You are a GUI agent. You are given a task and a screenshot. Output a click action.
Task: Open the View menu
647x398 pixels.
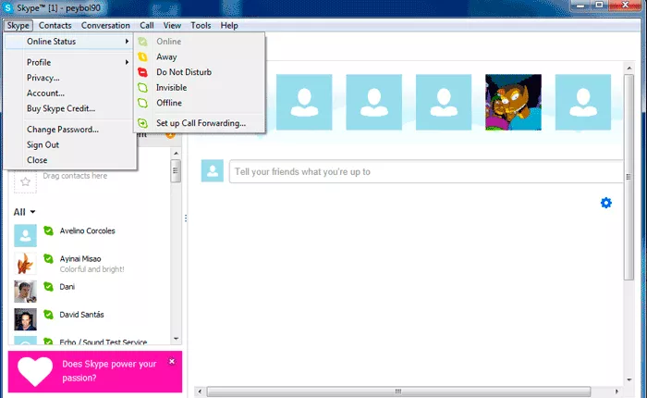click(172, 26)
